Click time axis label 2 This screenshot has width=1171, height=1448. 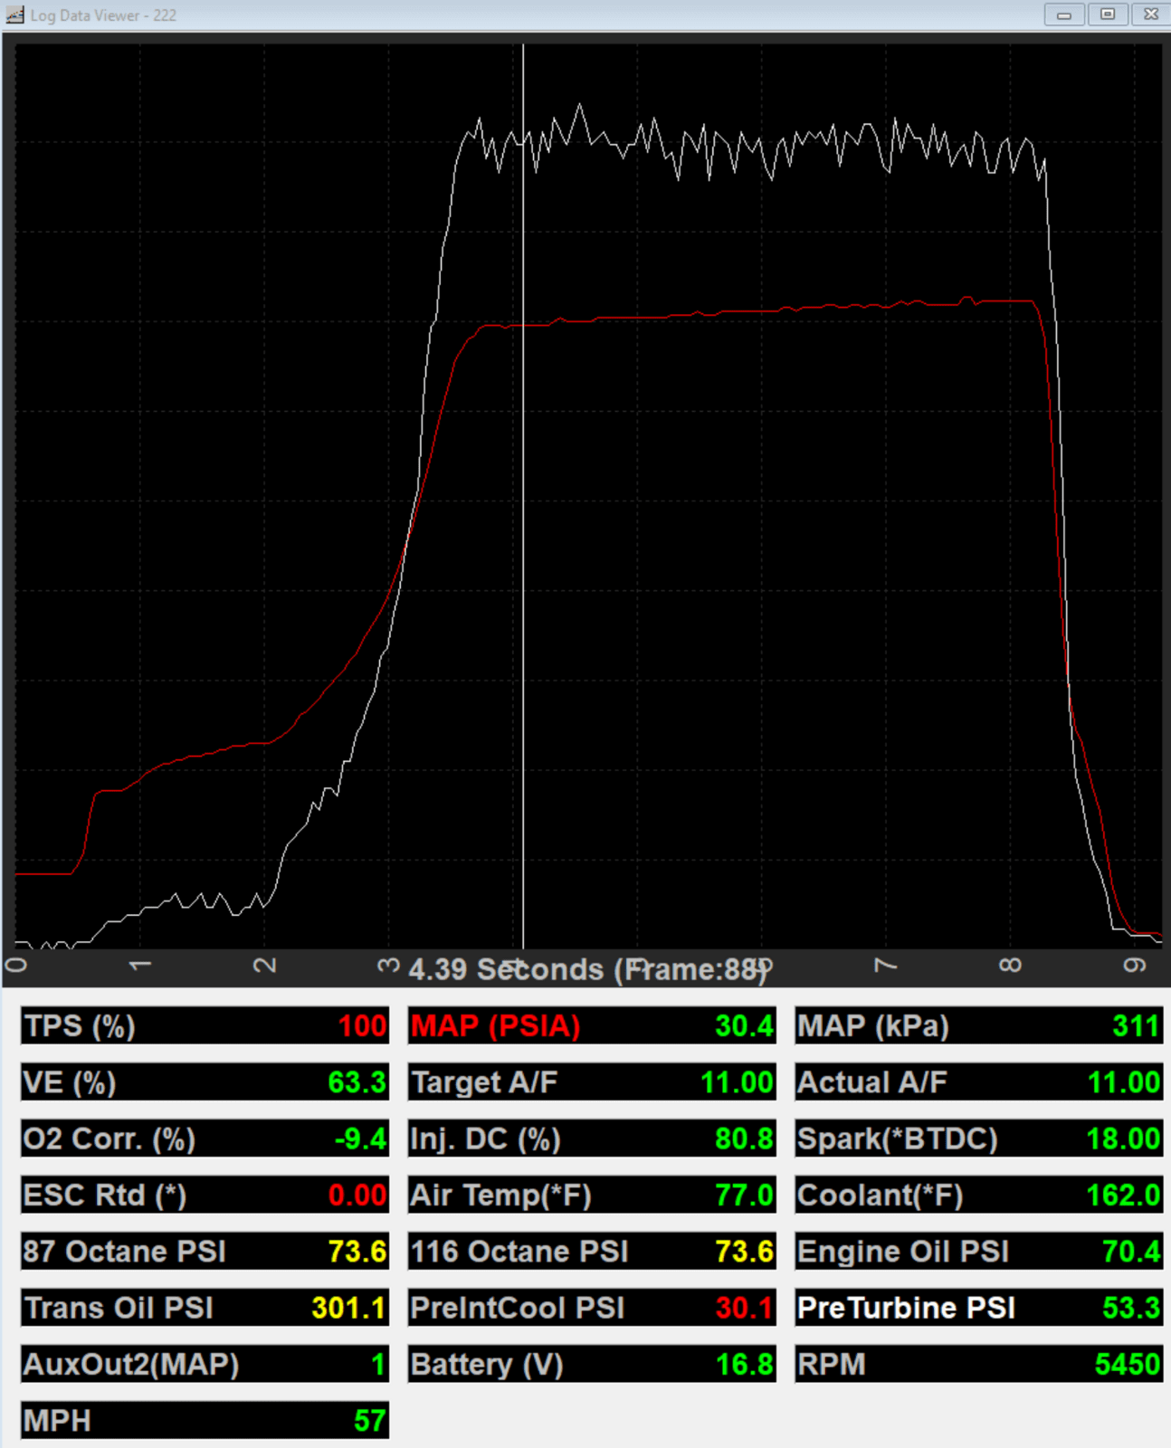[263, 966]
